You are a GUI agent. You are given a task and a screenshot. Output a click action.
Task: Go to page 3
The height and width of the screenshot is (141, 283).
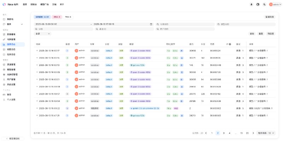coord(224,133)
